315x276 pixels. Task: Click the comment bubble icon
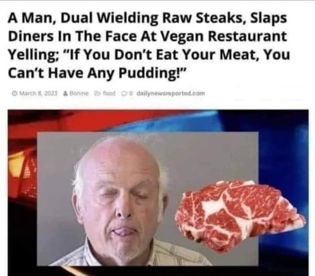pos(124,94)
